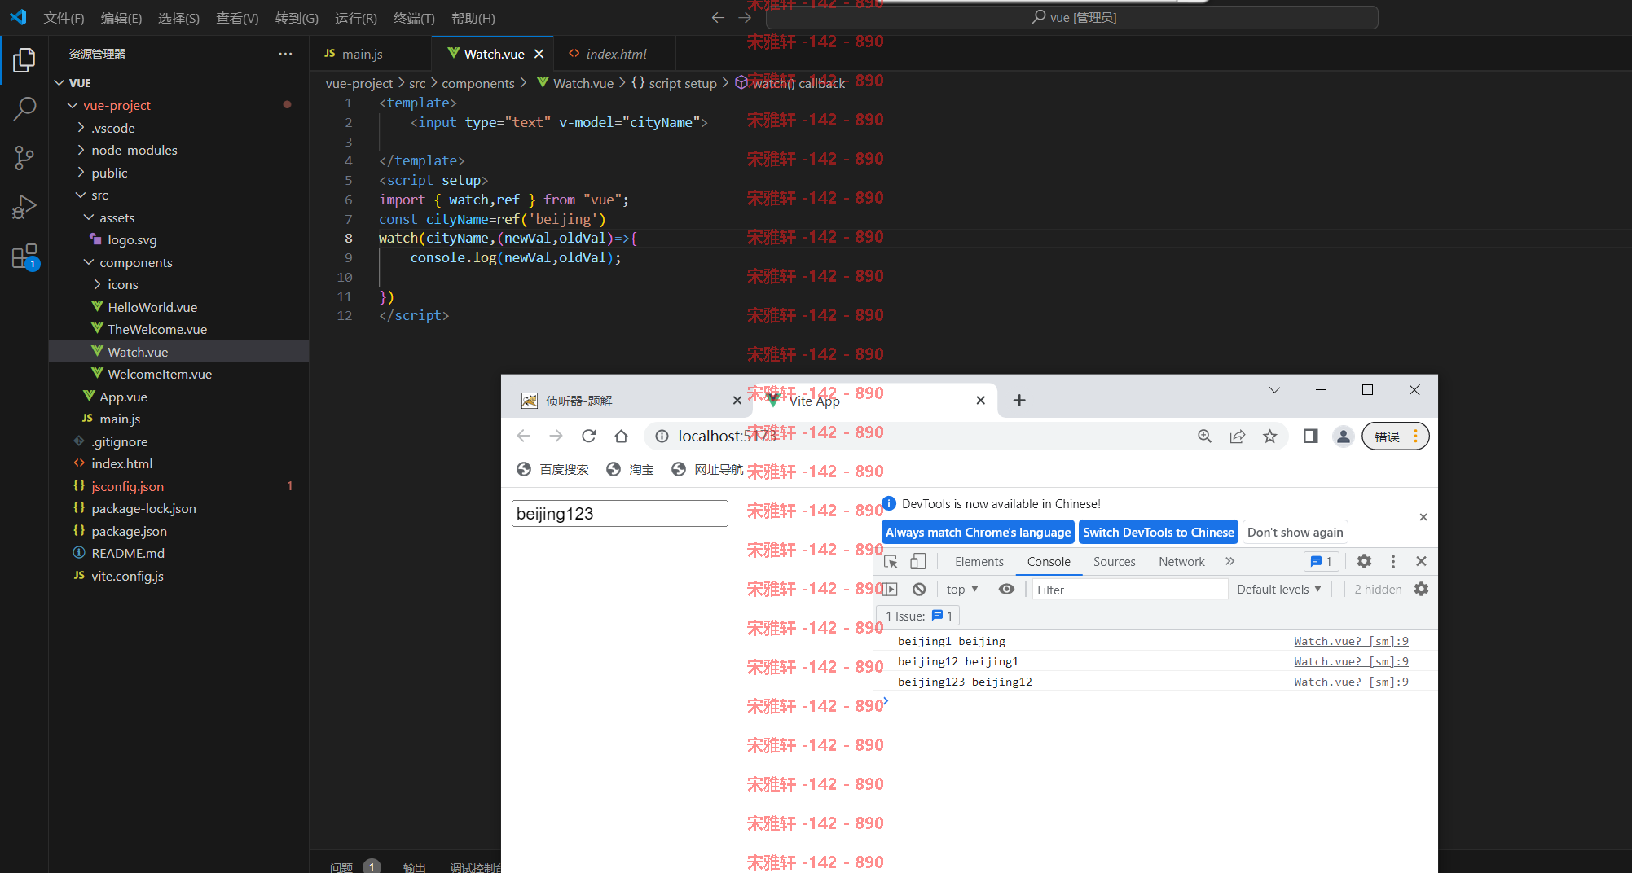Go back in VS Code navigation history
Image resolution: width=1632 pixels, height=873 pixels.
pos(718,17)
